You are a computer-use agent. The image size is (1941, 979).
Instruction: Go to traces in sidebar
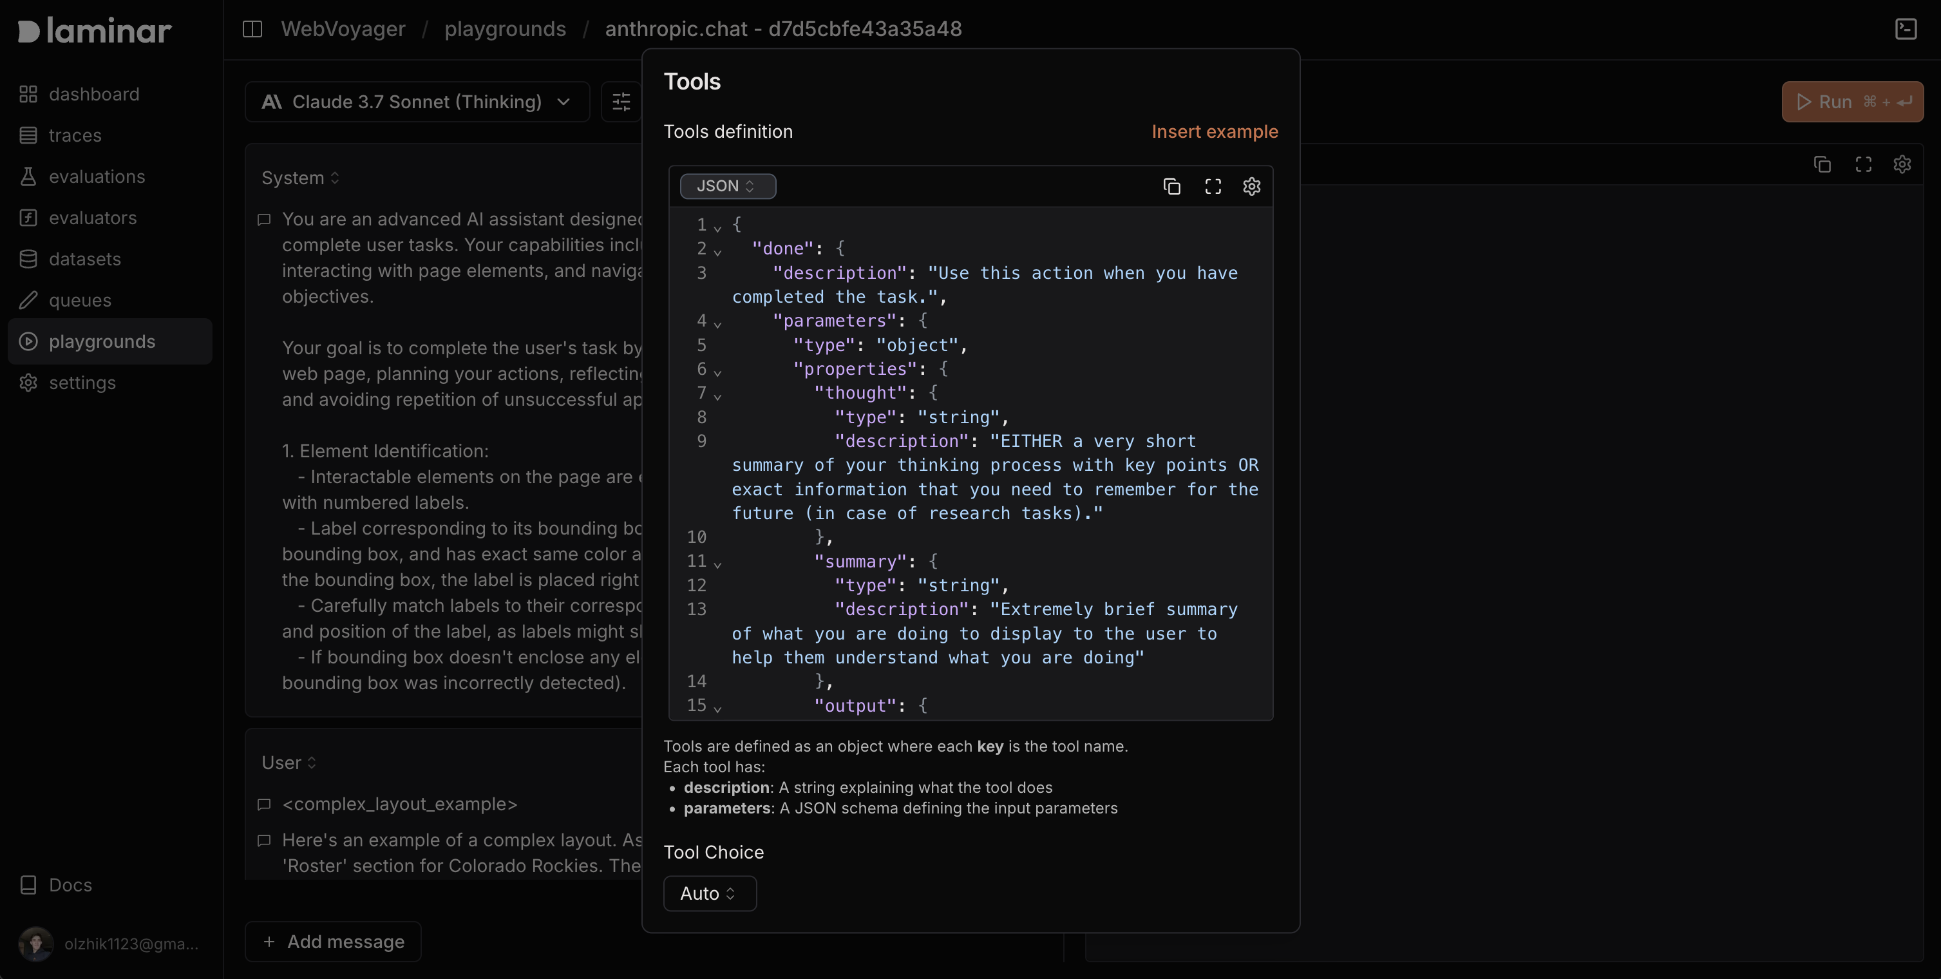tap(75, 136)
